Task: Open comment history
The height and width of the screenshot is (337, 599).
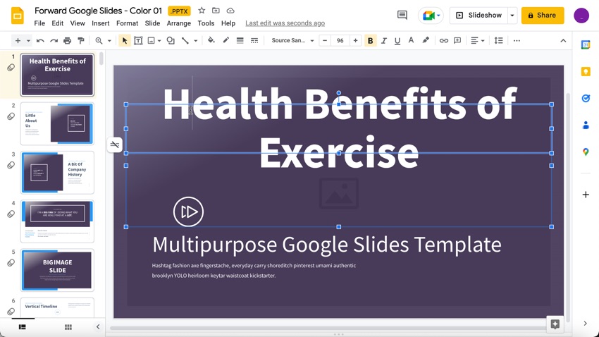Action: point(402,16)
